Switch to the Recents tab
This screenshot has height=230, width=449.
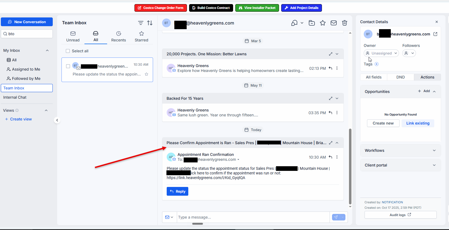(119, 37)
